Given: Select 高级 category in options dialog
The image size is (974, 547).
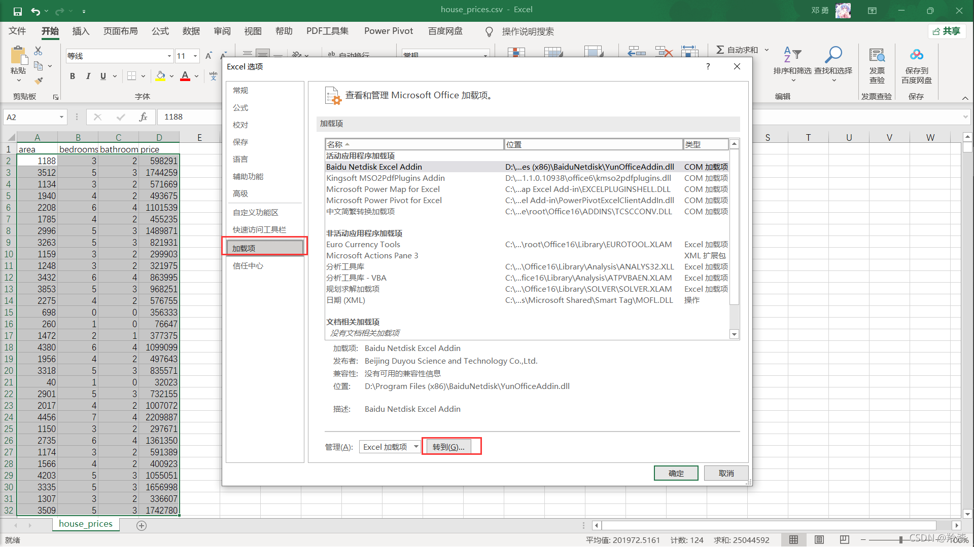Looking at the screenshot, I should [x=265, y=194].
